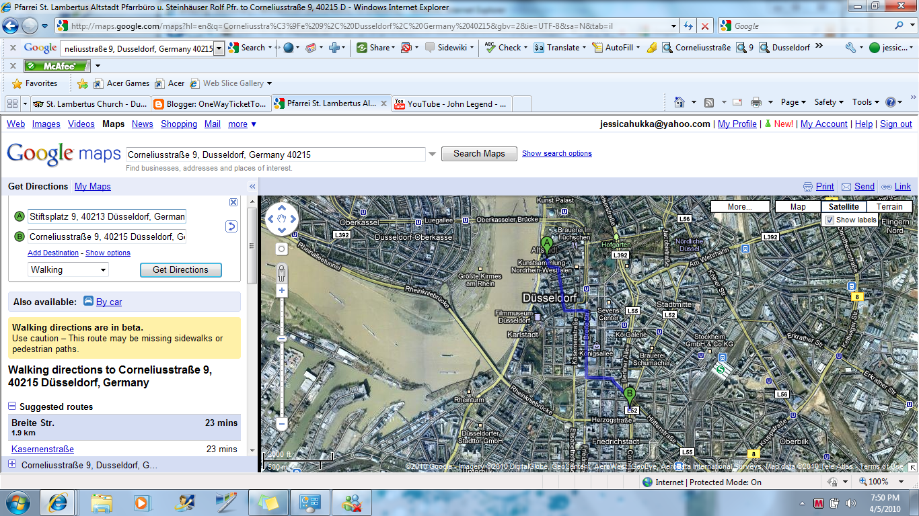Image resolution: width=919 pixels, height=516 pixels.
Task: Refresh the page with the refresh icon
Action: coord(688,26)
